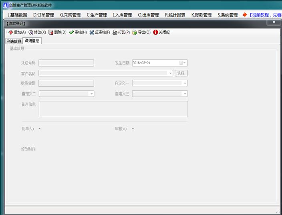Expand the 自定义二 dropdown
Viewport: 282px width, 215px height.
tap(91, 94)
